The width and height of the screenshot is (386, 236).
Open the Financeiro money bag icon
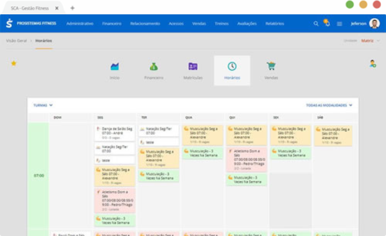154,66
